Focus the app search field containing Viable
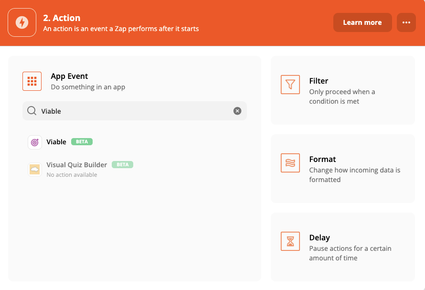Screen dimensions: 425x290 tap(135, 111)
